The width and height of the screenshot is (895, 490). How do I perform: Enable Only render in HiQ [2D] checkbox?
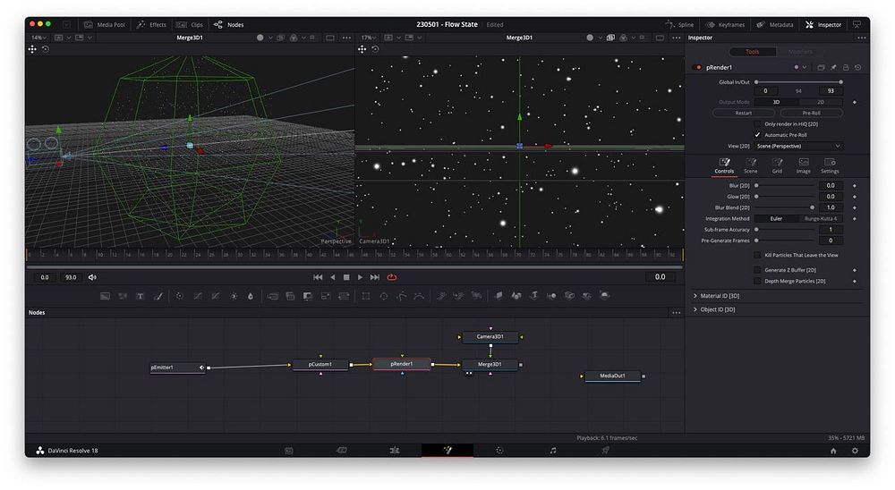click(757, 123)
